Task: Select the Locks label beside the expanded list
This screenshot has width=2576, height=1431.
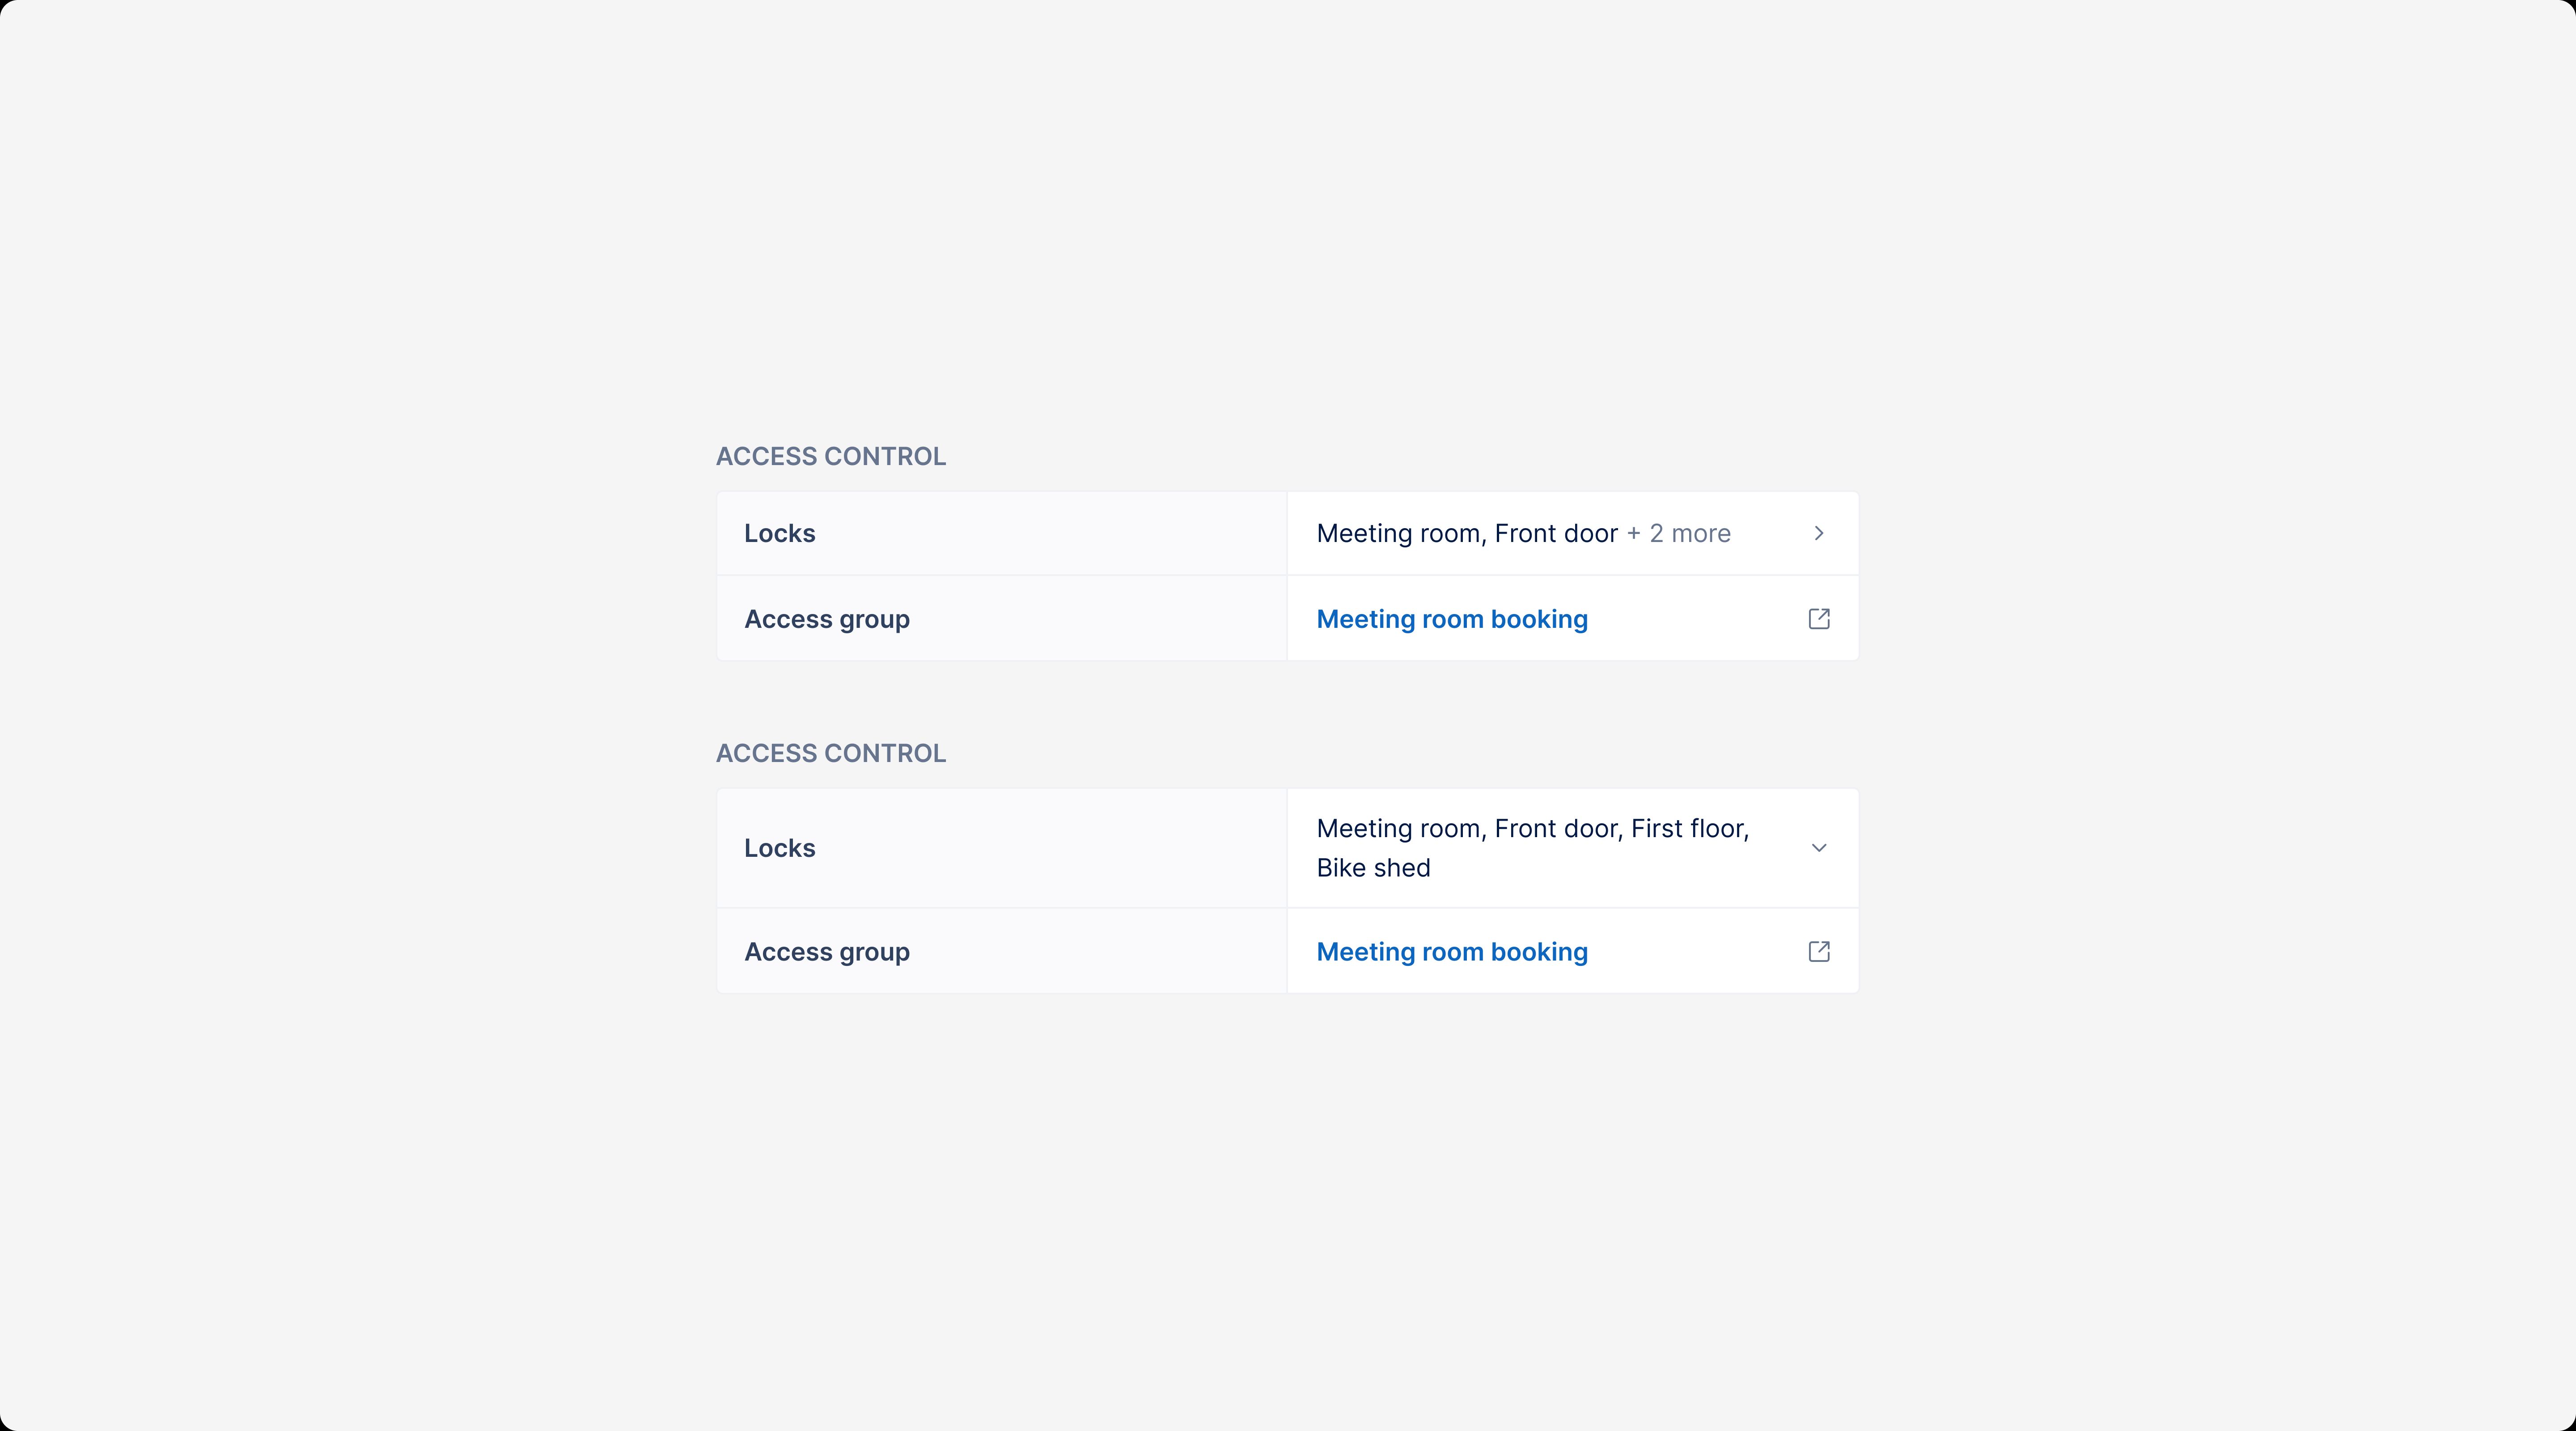Action: pos(779,848)
